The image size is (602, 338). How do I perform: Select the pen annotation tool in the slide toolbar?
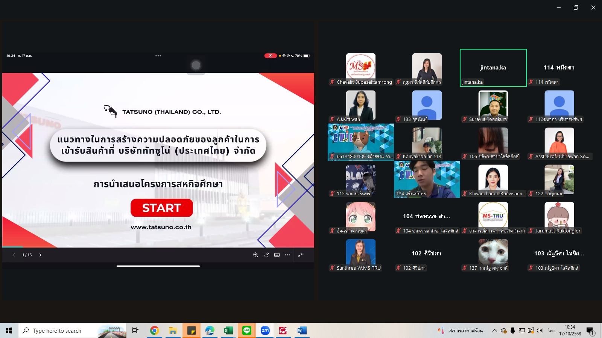[266, 255]
